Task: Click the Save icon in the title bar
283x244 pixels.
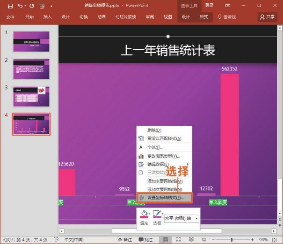Action: (x=10, y=6)
